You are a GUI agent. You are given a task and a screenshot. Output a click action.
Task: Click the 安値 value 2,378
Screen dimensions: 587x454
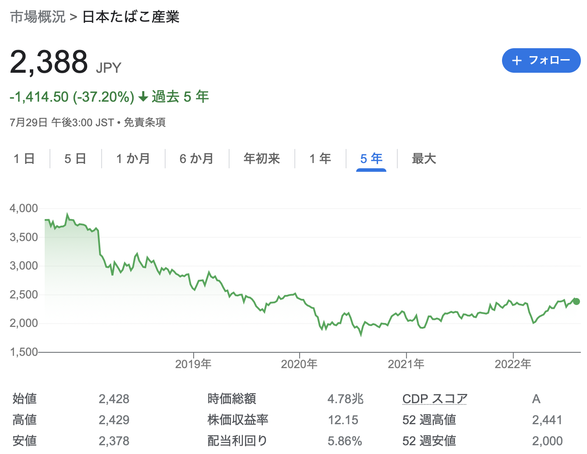pyautogui.click(x=114, y=441)
